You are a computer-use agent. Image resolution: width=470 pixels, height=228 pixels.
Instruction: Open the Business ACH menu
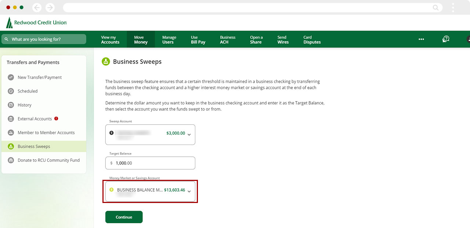[x=228, y=40]
